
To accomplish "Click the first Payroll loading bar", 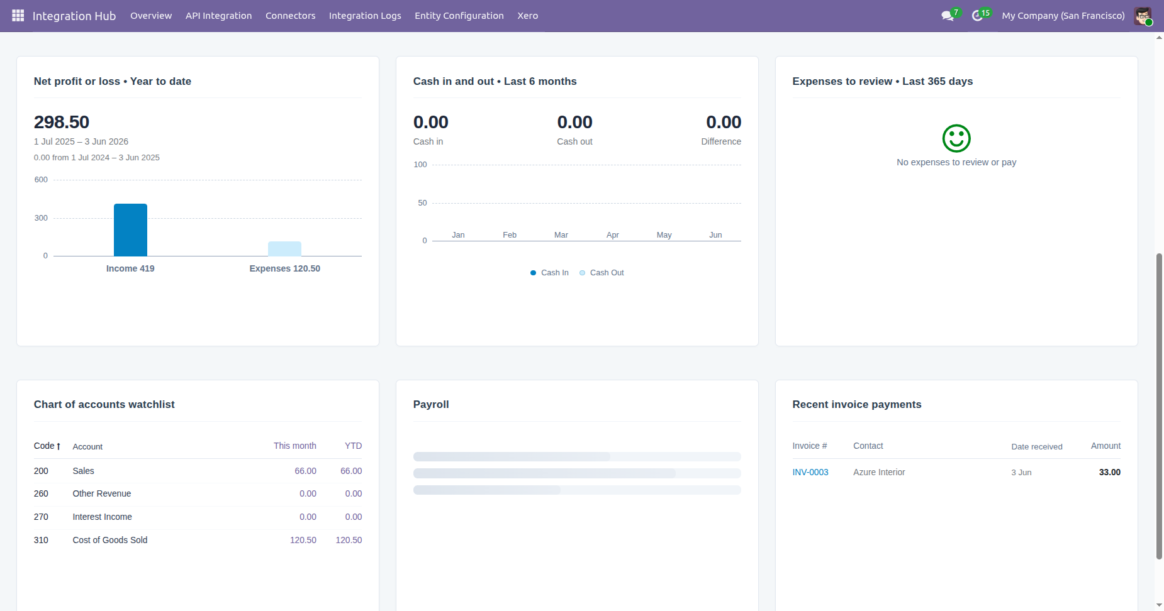I will coord(577,456).
